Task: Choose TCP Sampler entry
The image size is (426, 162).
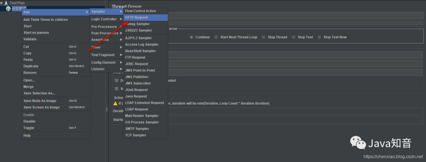Action: [146, 135]
